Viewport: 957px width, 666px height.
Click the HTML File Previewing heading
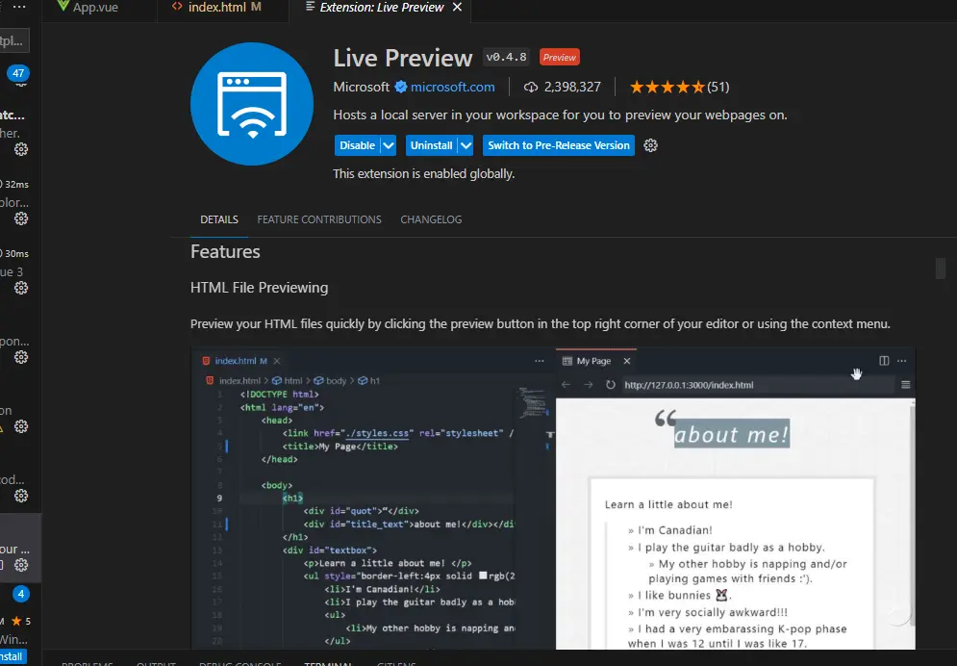point(259,288)
